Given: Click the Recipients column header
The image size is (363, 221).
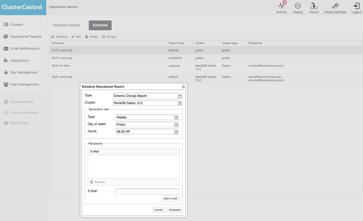Looking at the screenshot, I should 304,43.
